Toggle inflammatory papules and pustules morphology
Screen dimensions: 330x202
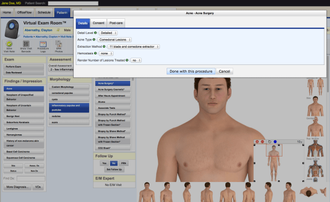69,108
